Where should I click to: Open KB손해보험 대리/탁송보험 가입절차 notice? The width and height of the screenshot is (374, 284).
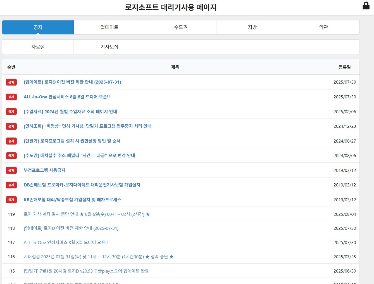(x=72, y=200)
